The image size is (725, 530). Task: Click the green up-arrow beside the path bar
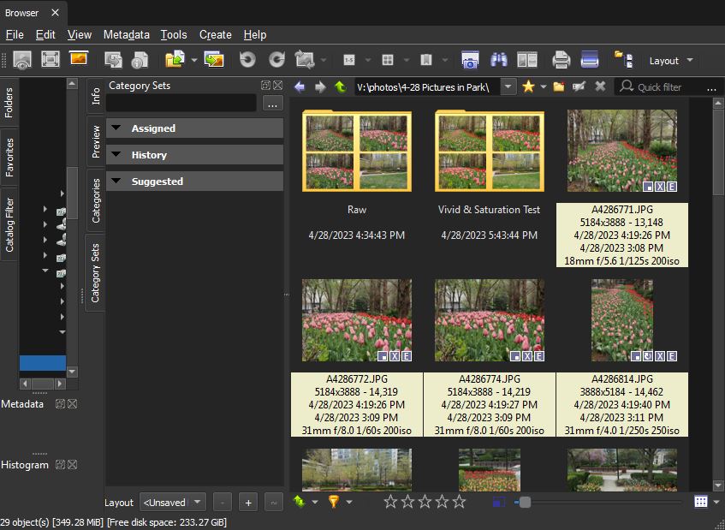click(340, 86)
